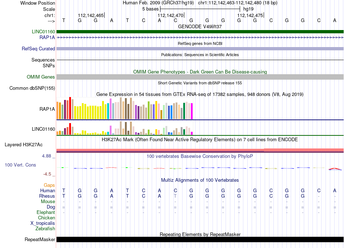Screen dimensions: 344x248
Task: Click the Layered H3K27Ac pink signal band
Action: tap(200, 150)
